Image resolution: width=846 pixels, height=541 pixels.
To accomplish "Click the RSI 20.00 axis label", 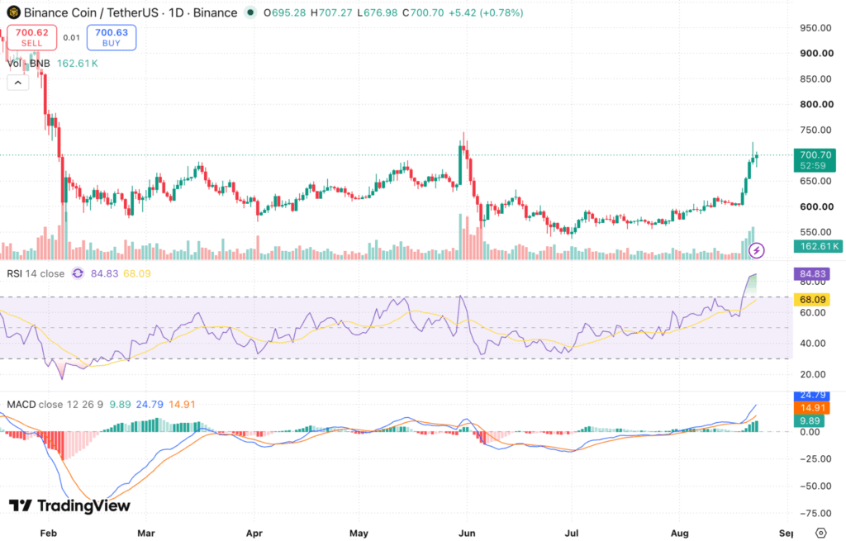I will pos(813,374).
